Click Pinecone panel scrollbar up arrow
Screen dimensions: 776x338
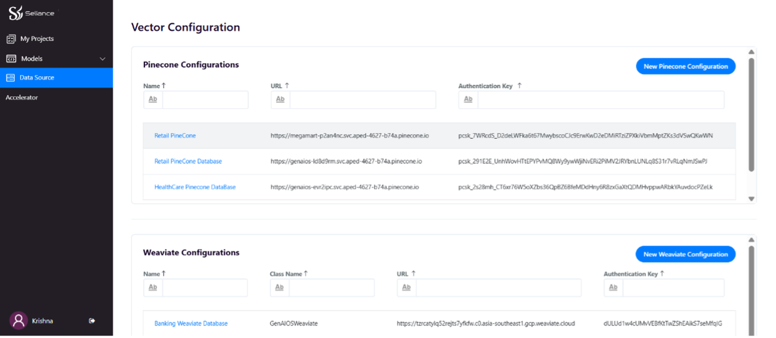click(x=752, y=52)
